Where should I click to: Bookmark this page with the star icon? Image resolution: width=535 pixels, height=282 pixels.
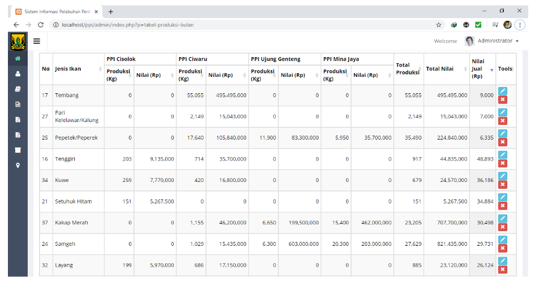(438, 25)
